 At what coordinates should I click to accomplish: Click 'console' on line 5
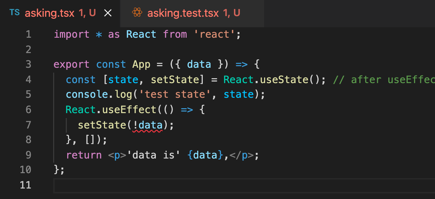point(87,95)
